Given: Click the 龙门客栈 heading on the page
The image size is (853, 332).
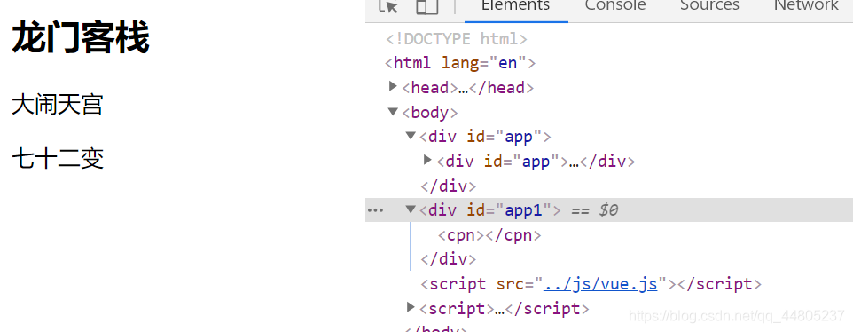Looking at the screenshot, I should [81, 38].
